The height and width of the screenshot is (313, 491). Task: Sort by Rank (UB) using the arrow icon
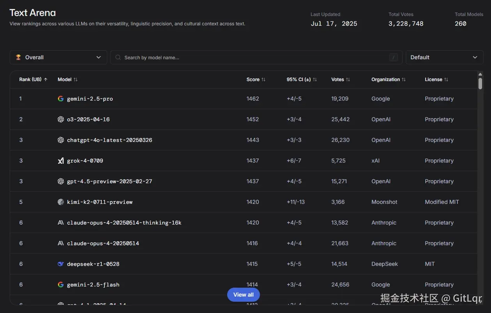46,80
